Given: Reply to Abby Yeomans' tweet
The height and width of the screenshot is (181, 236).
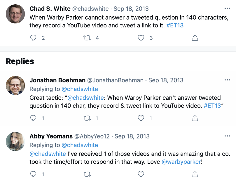Looking at the screenshot, I should click(33, 174).
